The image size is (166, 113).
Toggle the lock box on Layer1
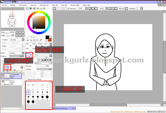(x=3, y=84)
